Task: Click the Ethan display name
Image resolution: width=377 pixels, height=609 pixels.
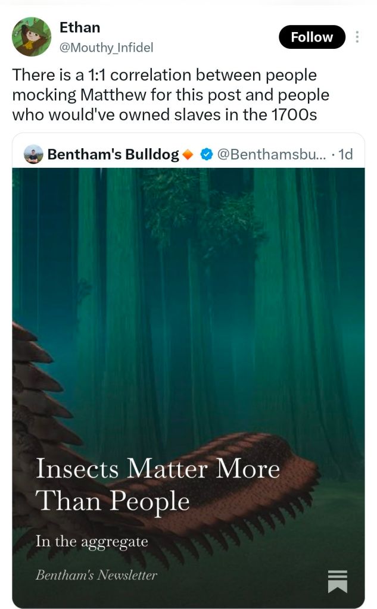Action: click(x=80, y=27)
